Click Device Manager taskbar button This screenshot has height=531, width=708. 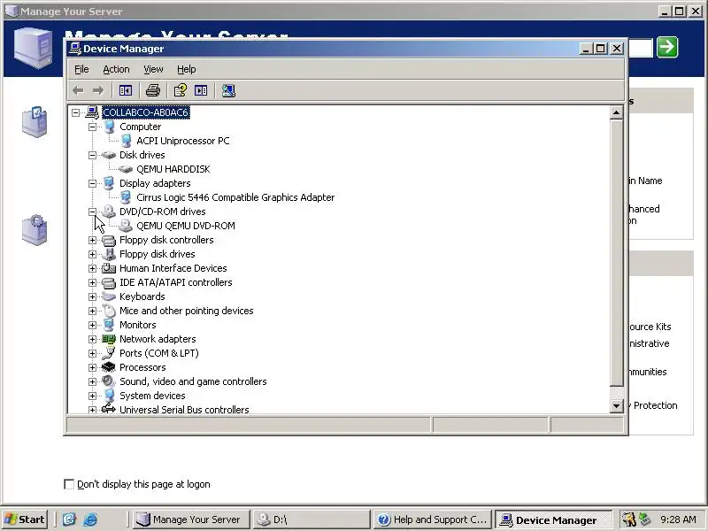(x=553, y=519)
